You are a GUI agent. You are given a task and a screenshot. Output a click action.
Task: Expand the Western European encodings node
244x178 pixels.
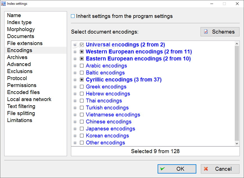[75, 52]
